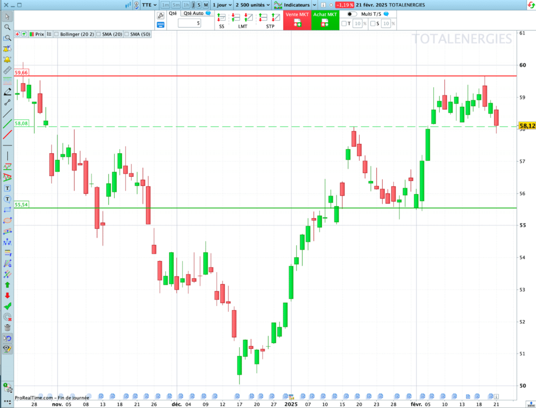This screenshot has width=536, height=408.
Task: Select the ellipse drawing tool
Action: point(7,220)
